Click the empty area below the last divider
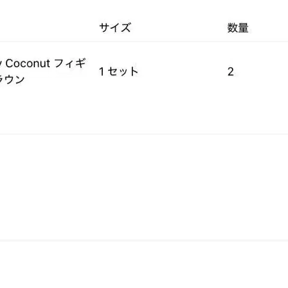The width and height of the screenshot is (288, 288). point(144,265)
